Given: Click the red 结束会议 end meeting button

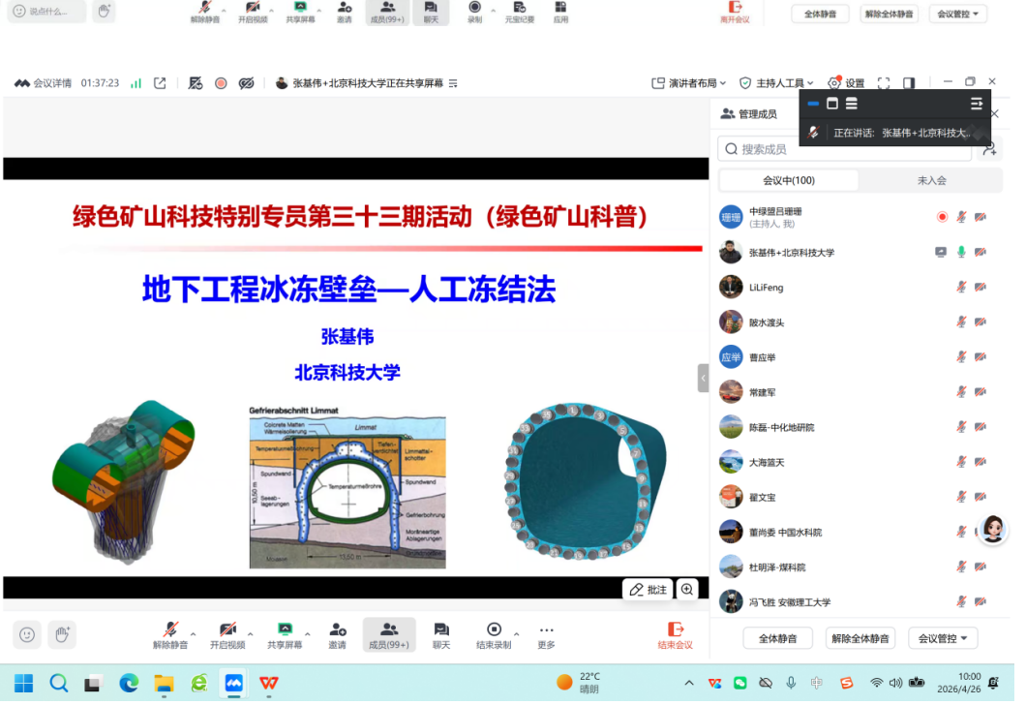Looking at the screenshot, I should coord(676,634).
